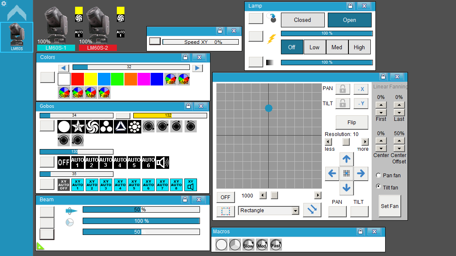456x256 pixels.
Task: Select the sound-activated speaker program
Action: tap(162, 162)
